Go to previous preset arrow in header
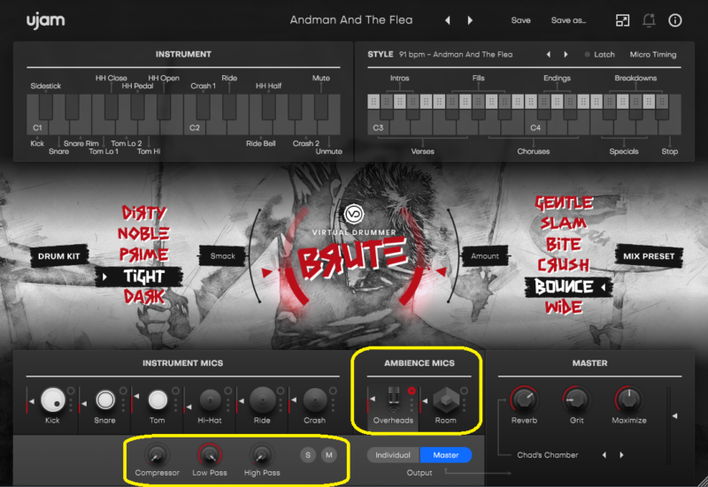 (x=448, y=20)
